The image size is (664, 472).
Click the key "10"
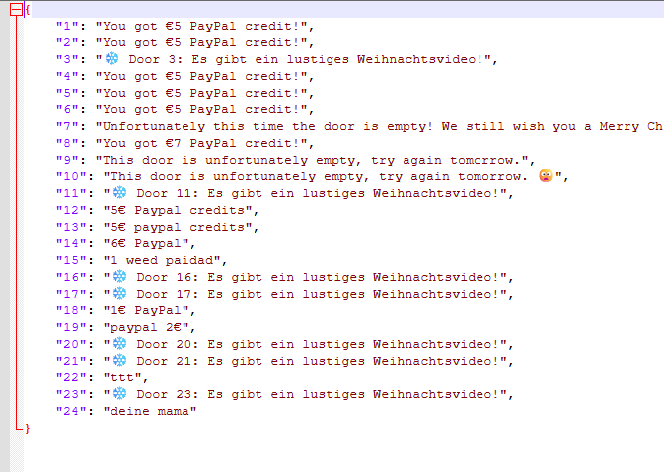click(x=71, y=176)
